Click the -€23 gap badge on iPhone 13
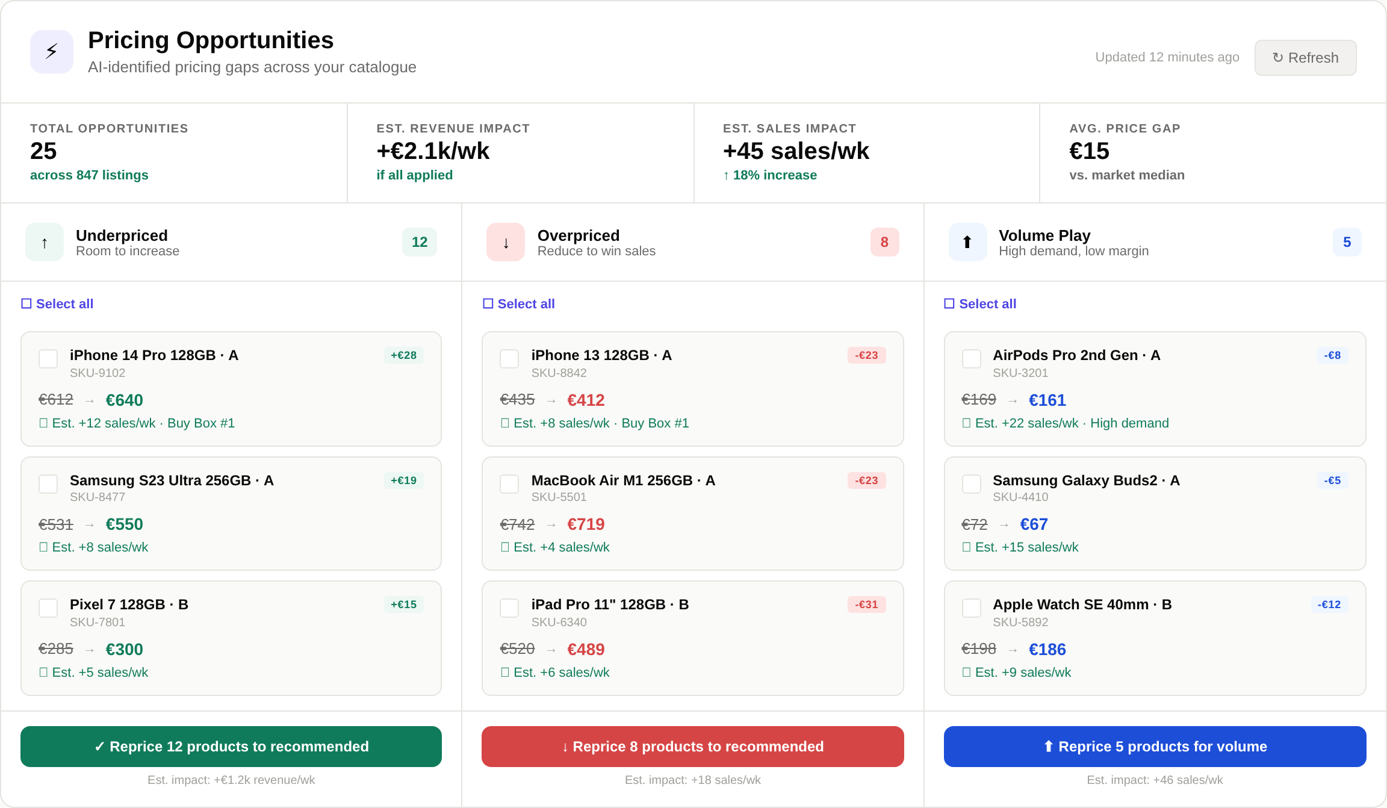This screenshot has height=808, width=1387. pyautogui.click(x=866, y=355)
